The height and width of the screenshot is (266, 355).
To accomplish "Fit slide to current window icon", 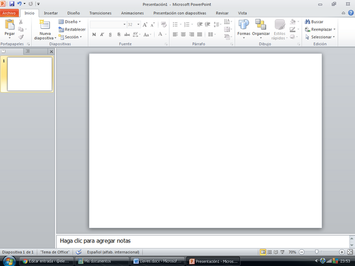I will [x=350, y=252].
